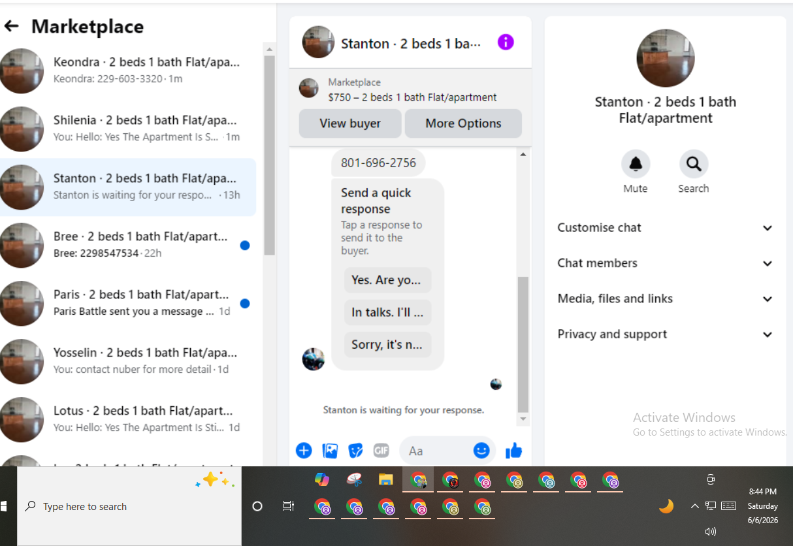Click the chat scrollbar up arrow
This screenshot has width=793, height=546.
pyautogui.click(x=523, y=154)
